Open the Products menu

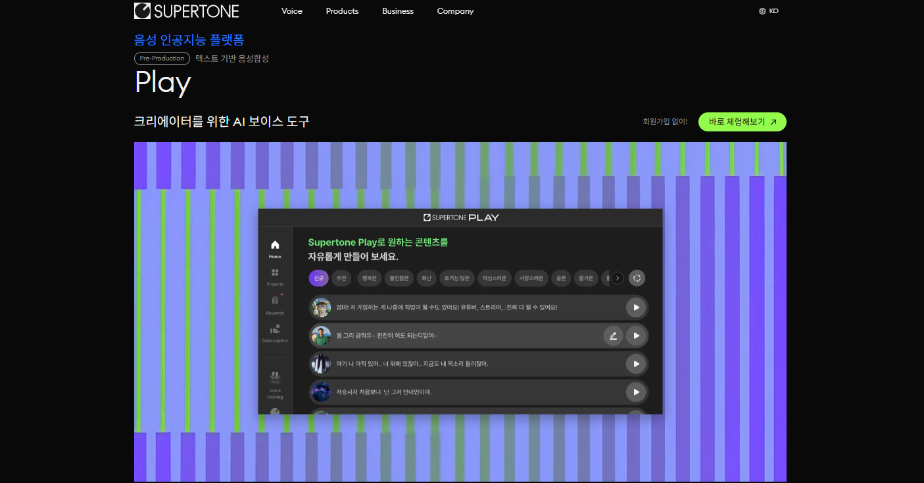[342, 11]
